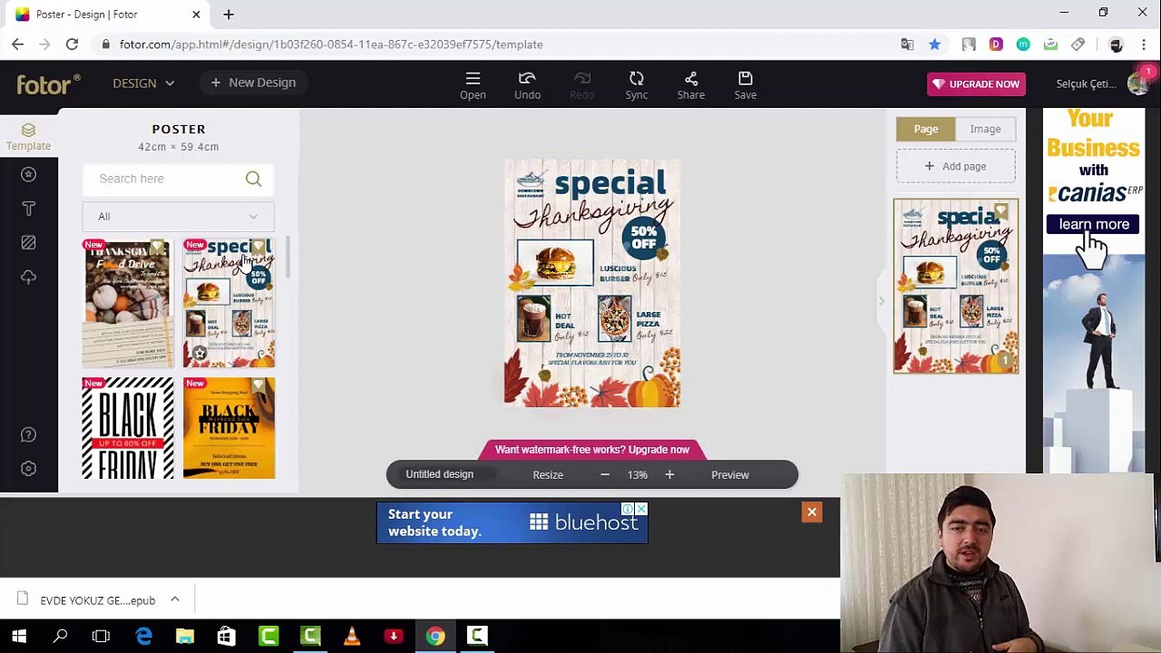This screenshot has width=1161, height=653.
Task: Click UPGRADE NOW button
Action: (976, 84)
